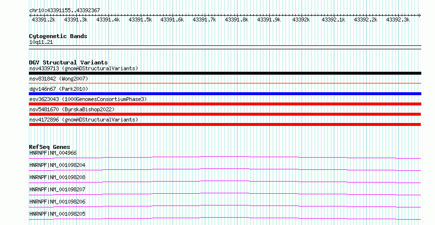Click the 43391.6k ruler tick label
Screen dimensions: 435x225
[x=172, y=20]
